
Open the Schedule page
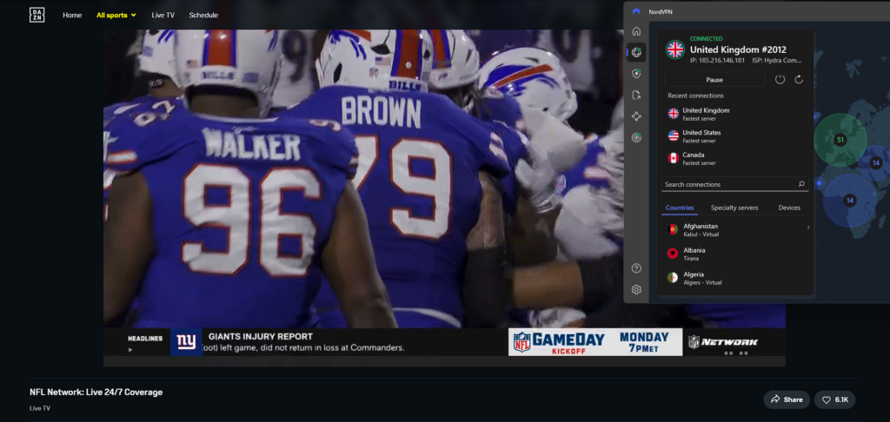(203, 16)
